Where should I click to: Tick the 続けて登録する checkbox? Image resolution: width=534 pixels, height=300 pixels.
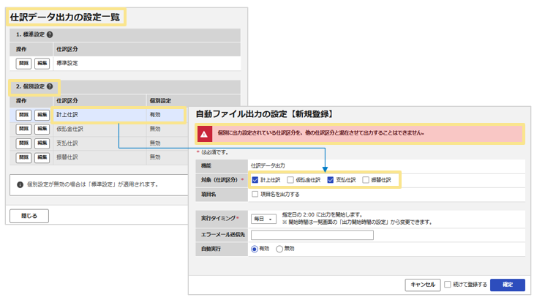click(x=448, y=285)
